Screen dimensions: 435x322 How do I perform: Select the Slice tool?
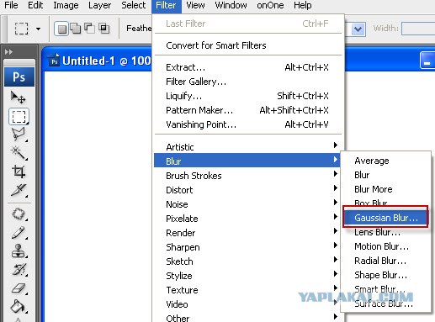[19, 190]
